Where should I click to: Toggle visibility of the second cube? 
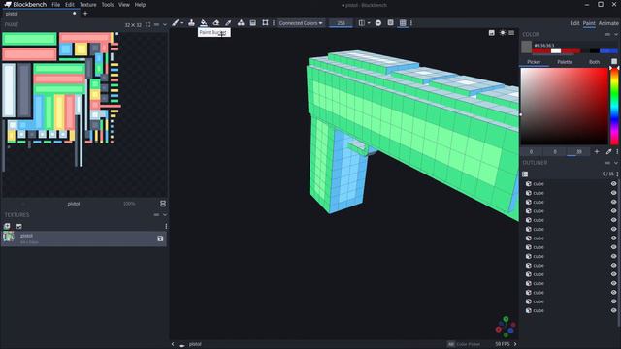tap(613, 193)
